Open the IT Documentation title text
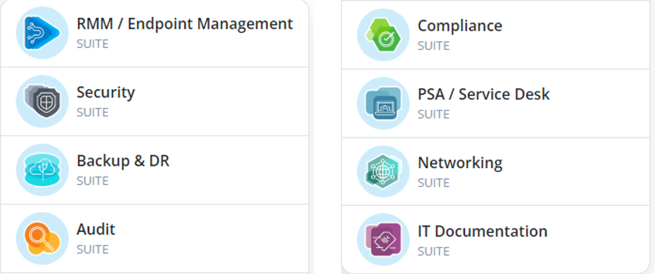This screenshot has width=655, height=274. pyautogui.click(x=482, y=231)
